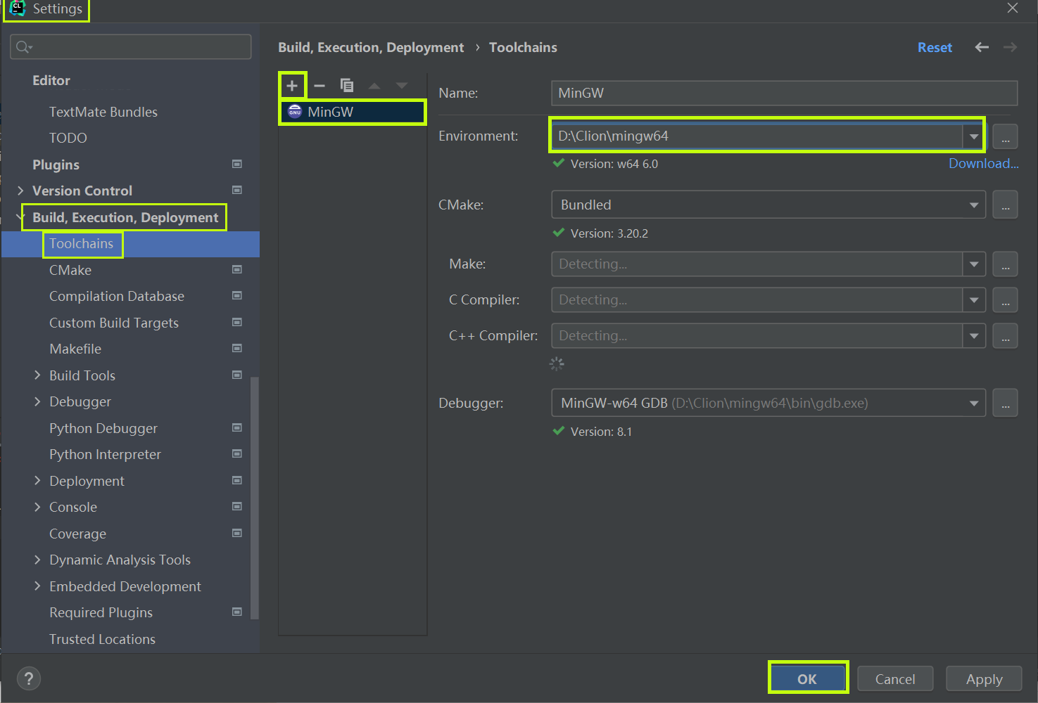Copy the selected toolchain
Screen dimensions: 1038x703
pyautogui.click(x=347, y=86)
